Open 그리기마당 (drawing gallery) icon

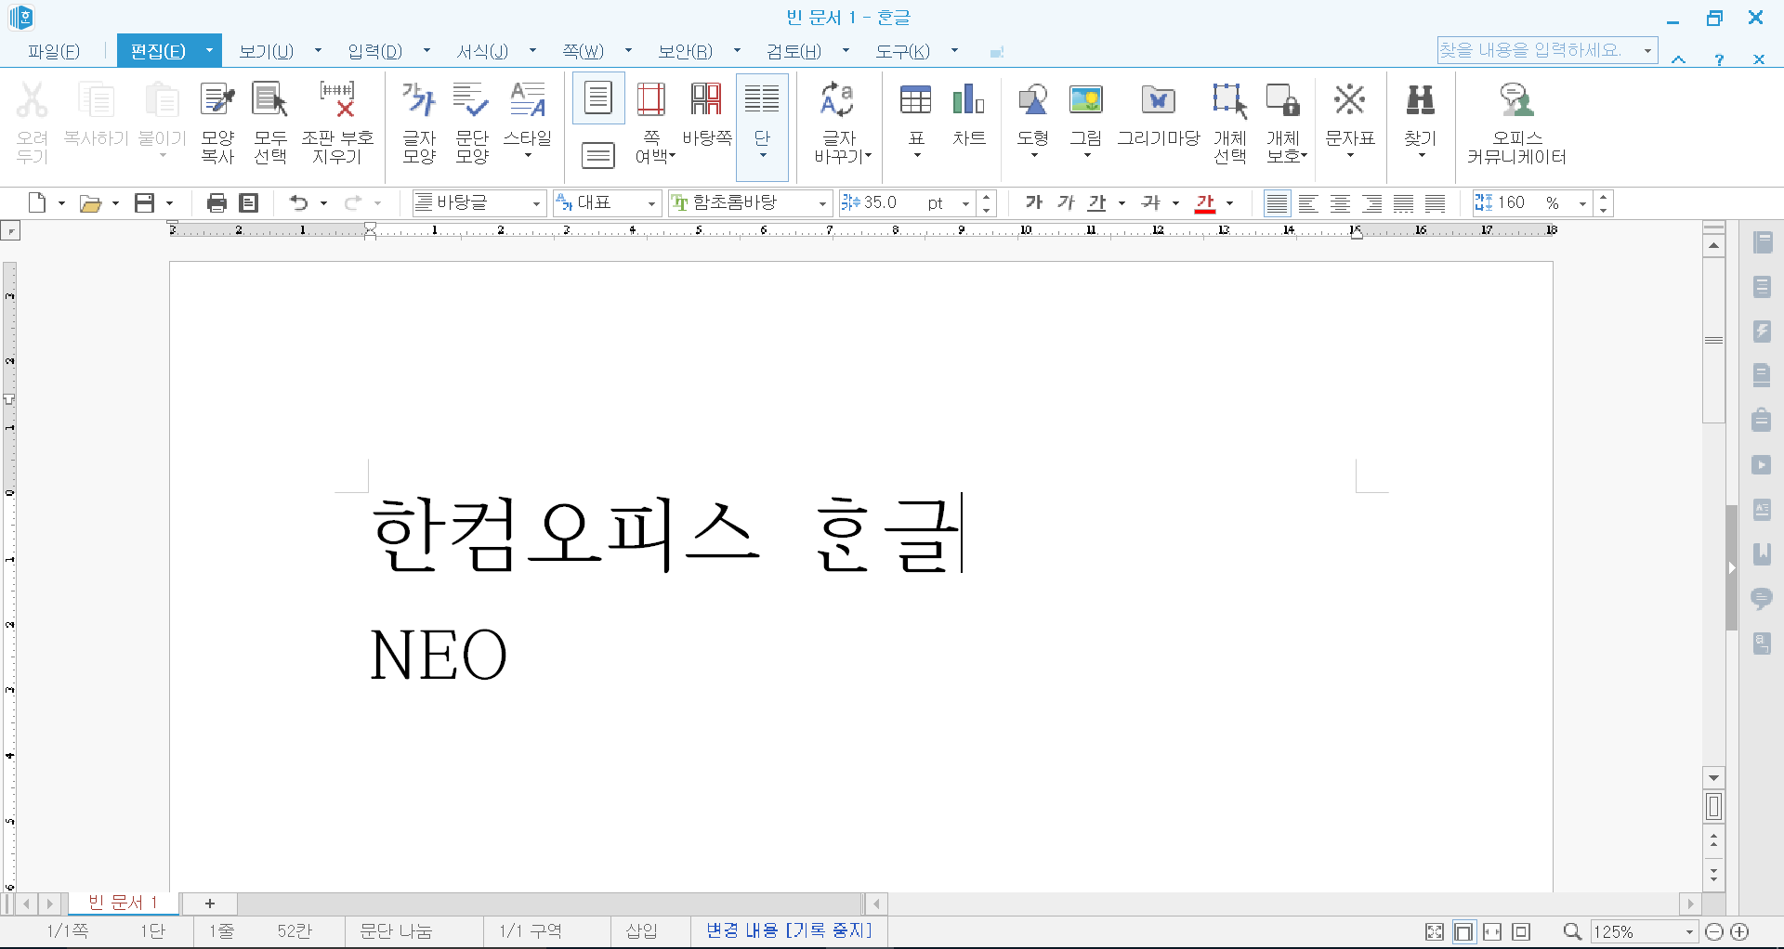(x=1159, y=115)
